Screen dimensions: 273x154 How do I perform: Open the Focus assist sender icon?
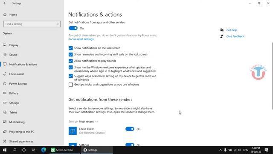[x=73, y=131]
